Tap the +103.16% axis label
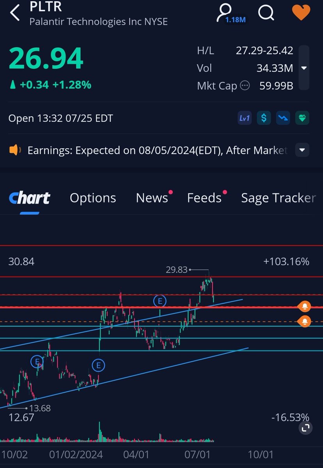Image resolution: width=323 pixels, height=468 pixels. (287, 261)
